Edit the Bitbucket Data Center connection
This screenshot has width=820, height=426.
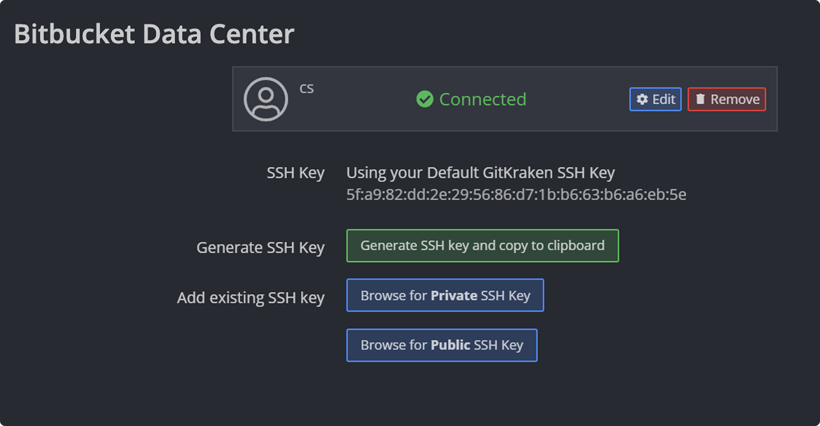coord(655,99)
